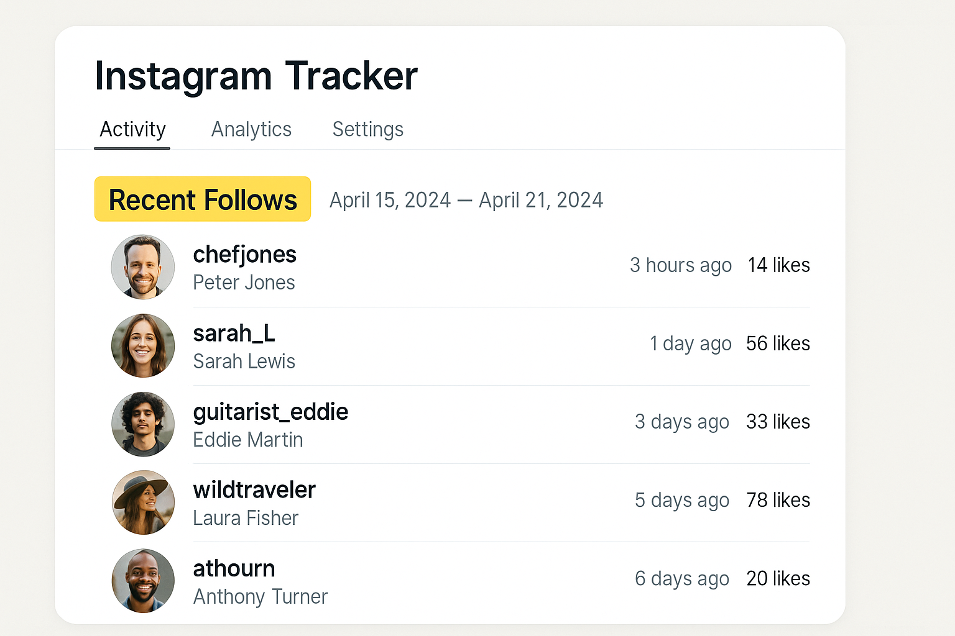Open the Settings tab
Viewport: 955px width, 636px height.
pyautogui.click(x=368, y=129)
